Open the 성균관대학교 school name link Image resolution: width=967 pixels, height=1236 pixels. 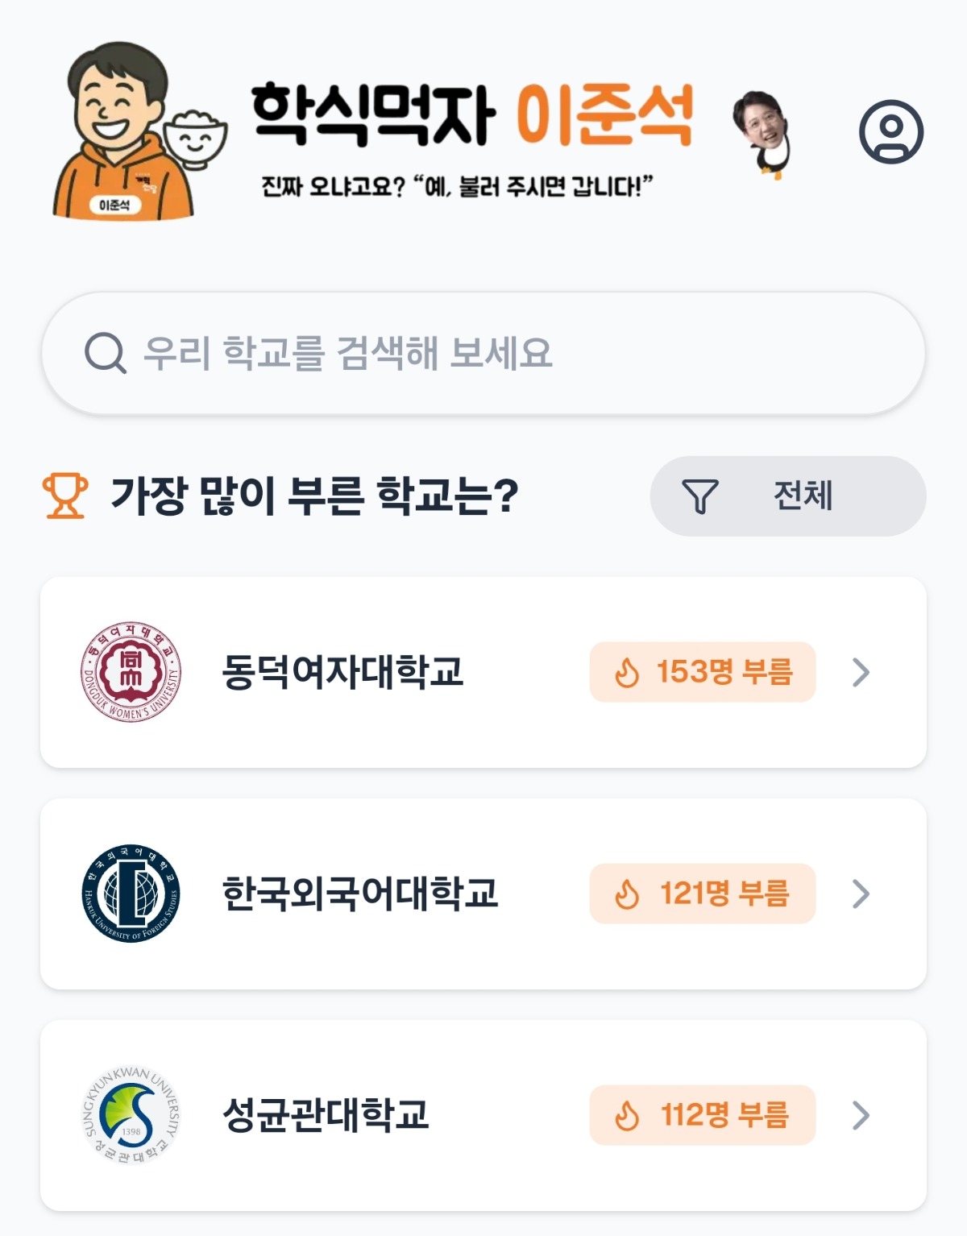tap(326, 1115)
